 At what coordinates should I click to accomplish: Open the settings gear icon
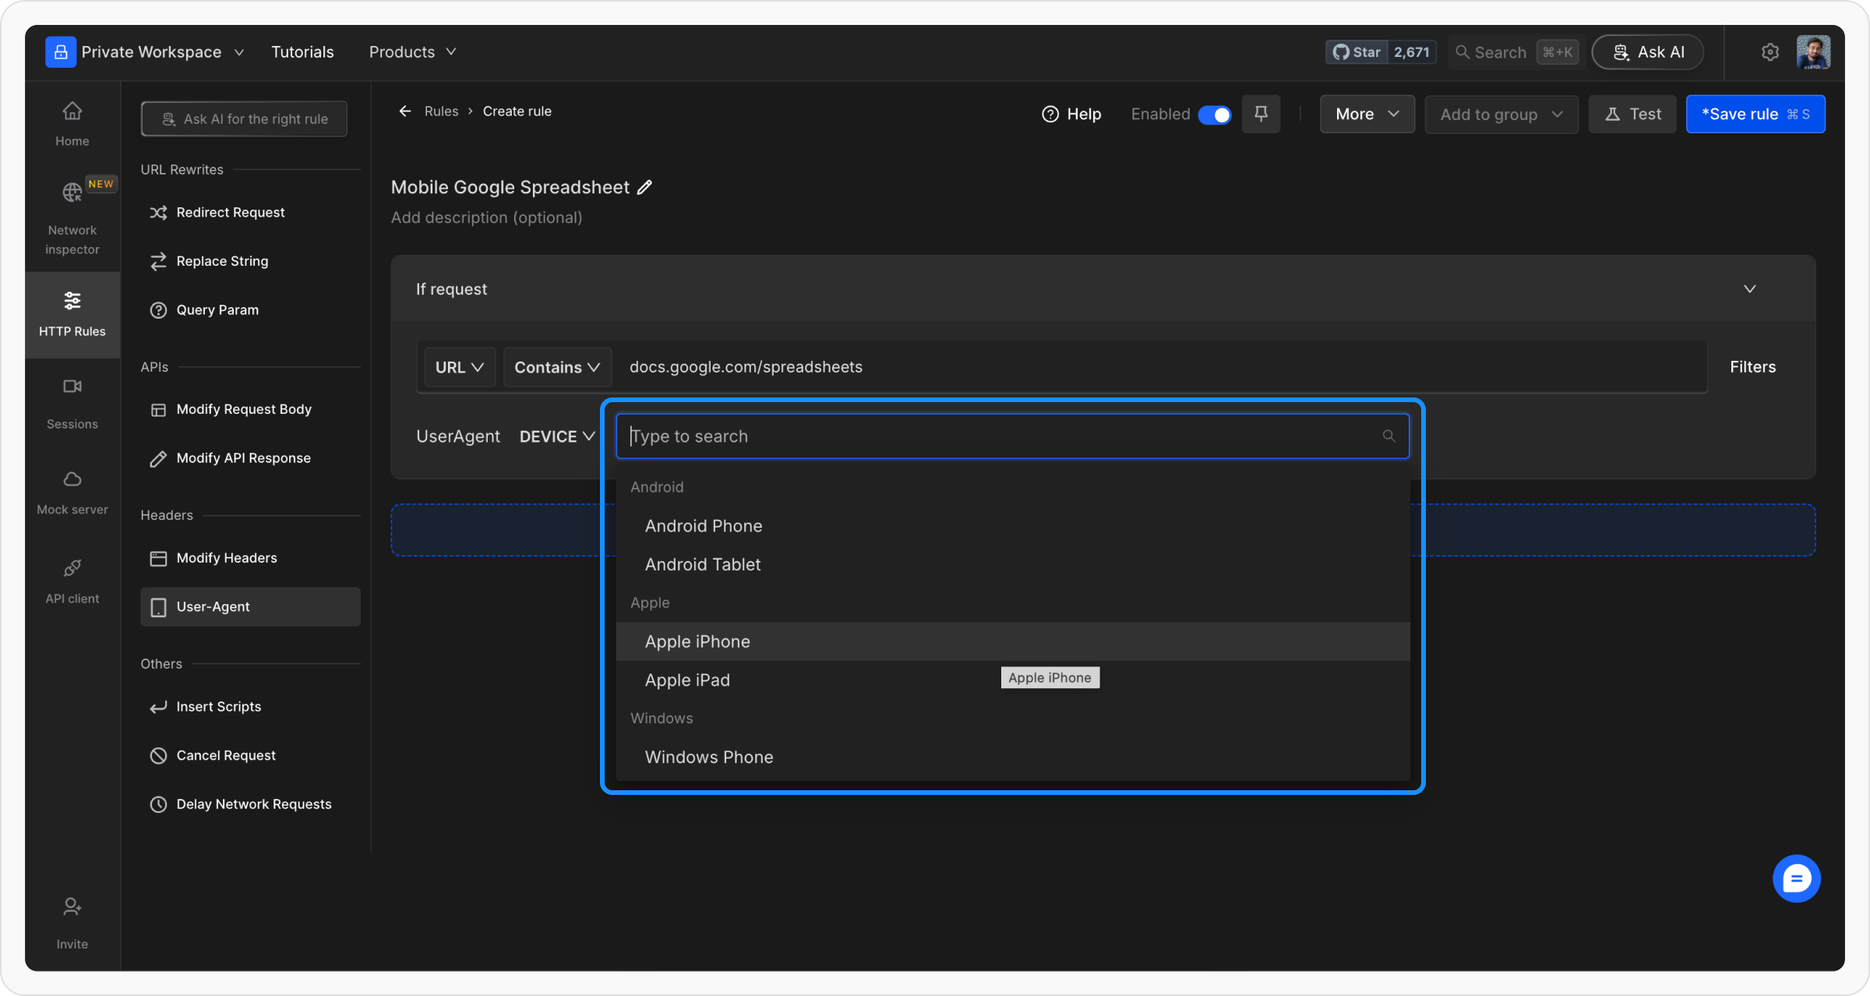(1769, 52)
